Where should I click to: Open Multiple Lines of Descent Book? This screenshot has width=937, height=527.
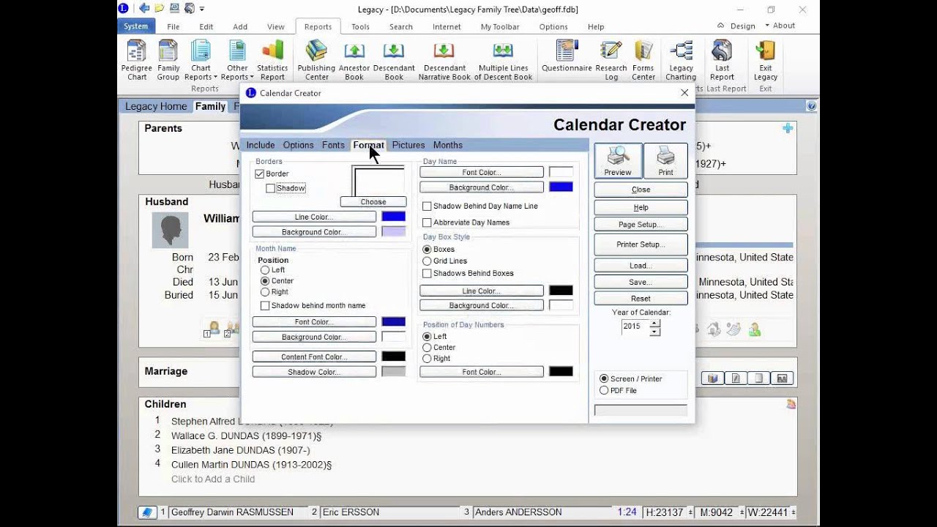click(x=503, y=60)
